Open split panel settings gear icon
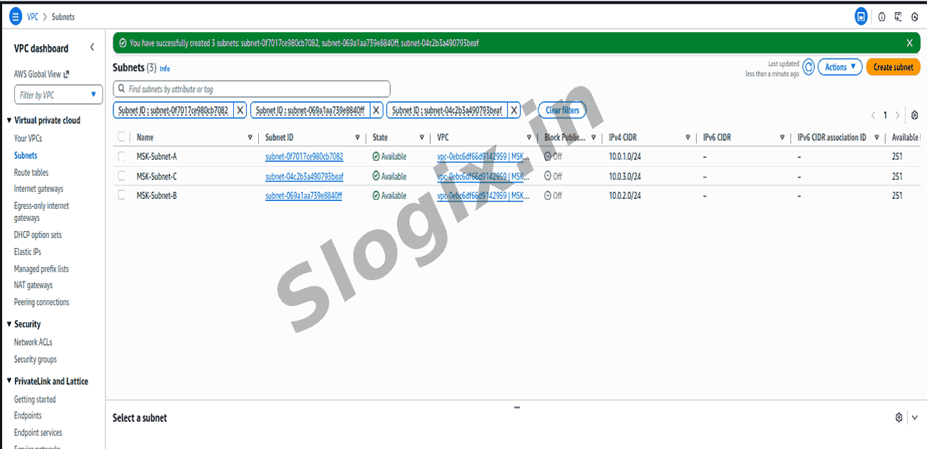Image resolution: width=927 pixels, height=449 pixels. [x=898, y=418]
